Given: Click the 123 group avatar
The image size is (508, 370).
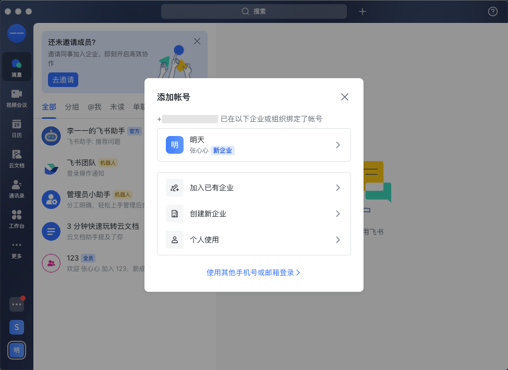Looking at the screenshot, I should click(x=51, y=263).
